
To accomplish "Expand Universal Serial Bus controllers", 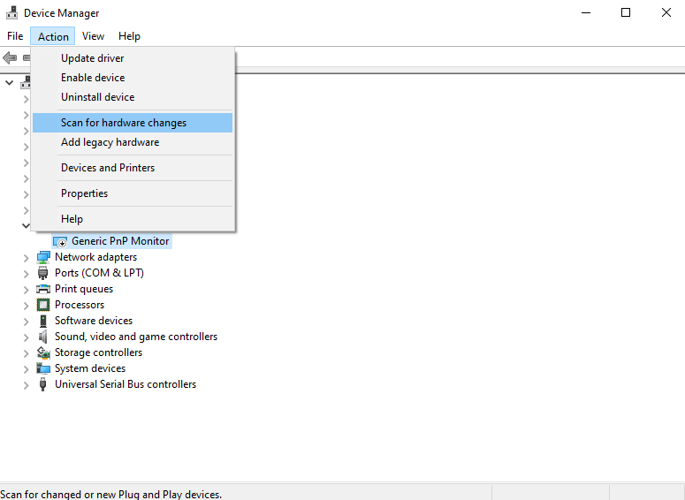I will click(27, 384).
